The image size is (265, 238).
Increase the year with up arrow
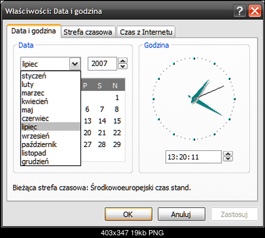click(x=123, y=61)
